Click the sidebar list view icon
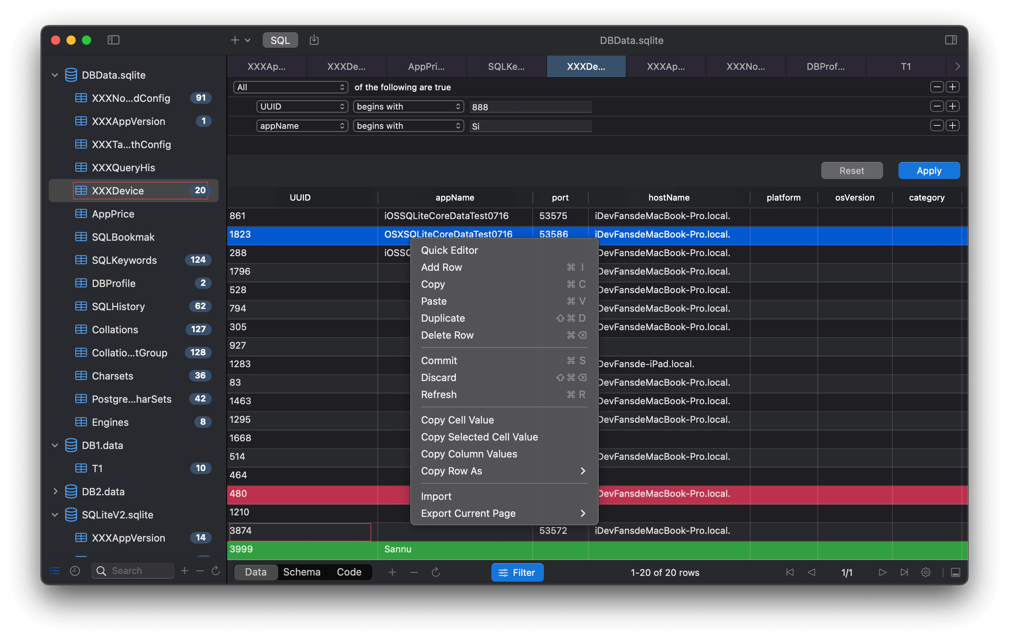Viewport: 1009px width, 638px height. tap(55, 570)
